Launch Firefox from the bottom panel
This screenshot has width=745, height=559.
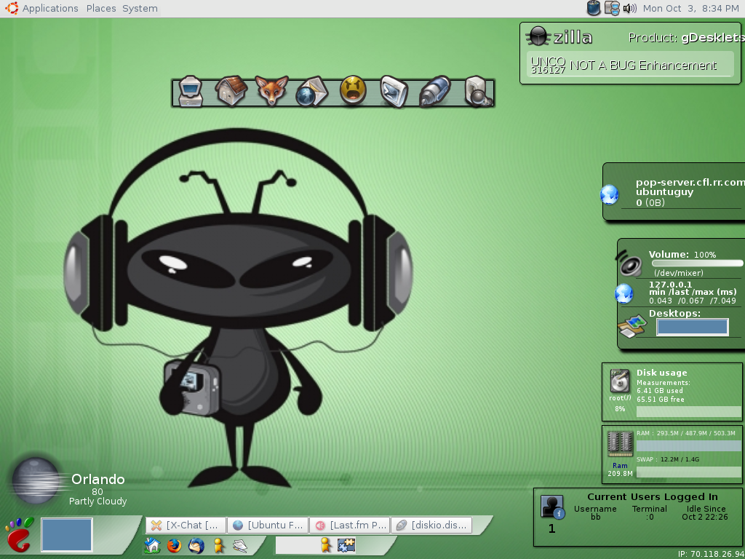[174, 545]
